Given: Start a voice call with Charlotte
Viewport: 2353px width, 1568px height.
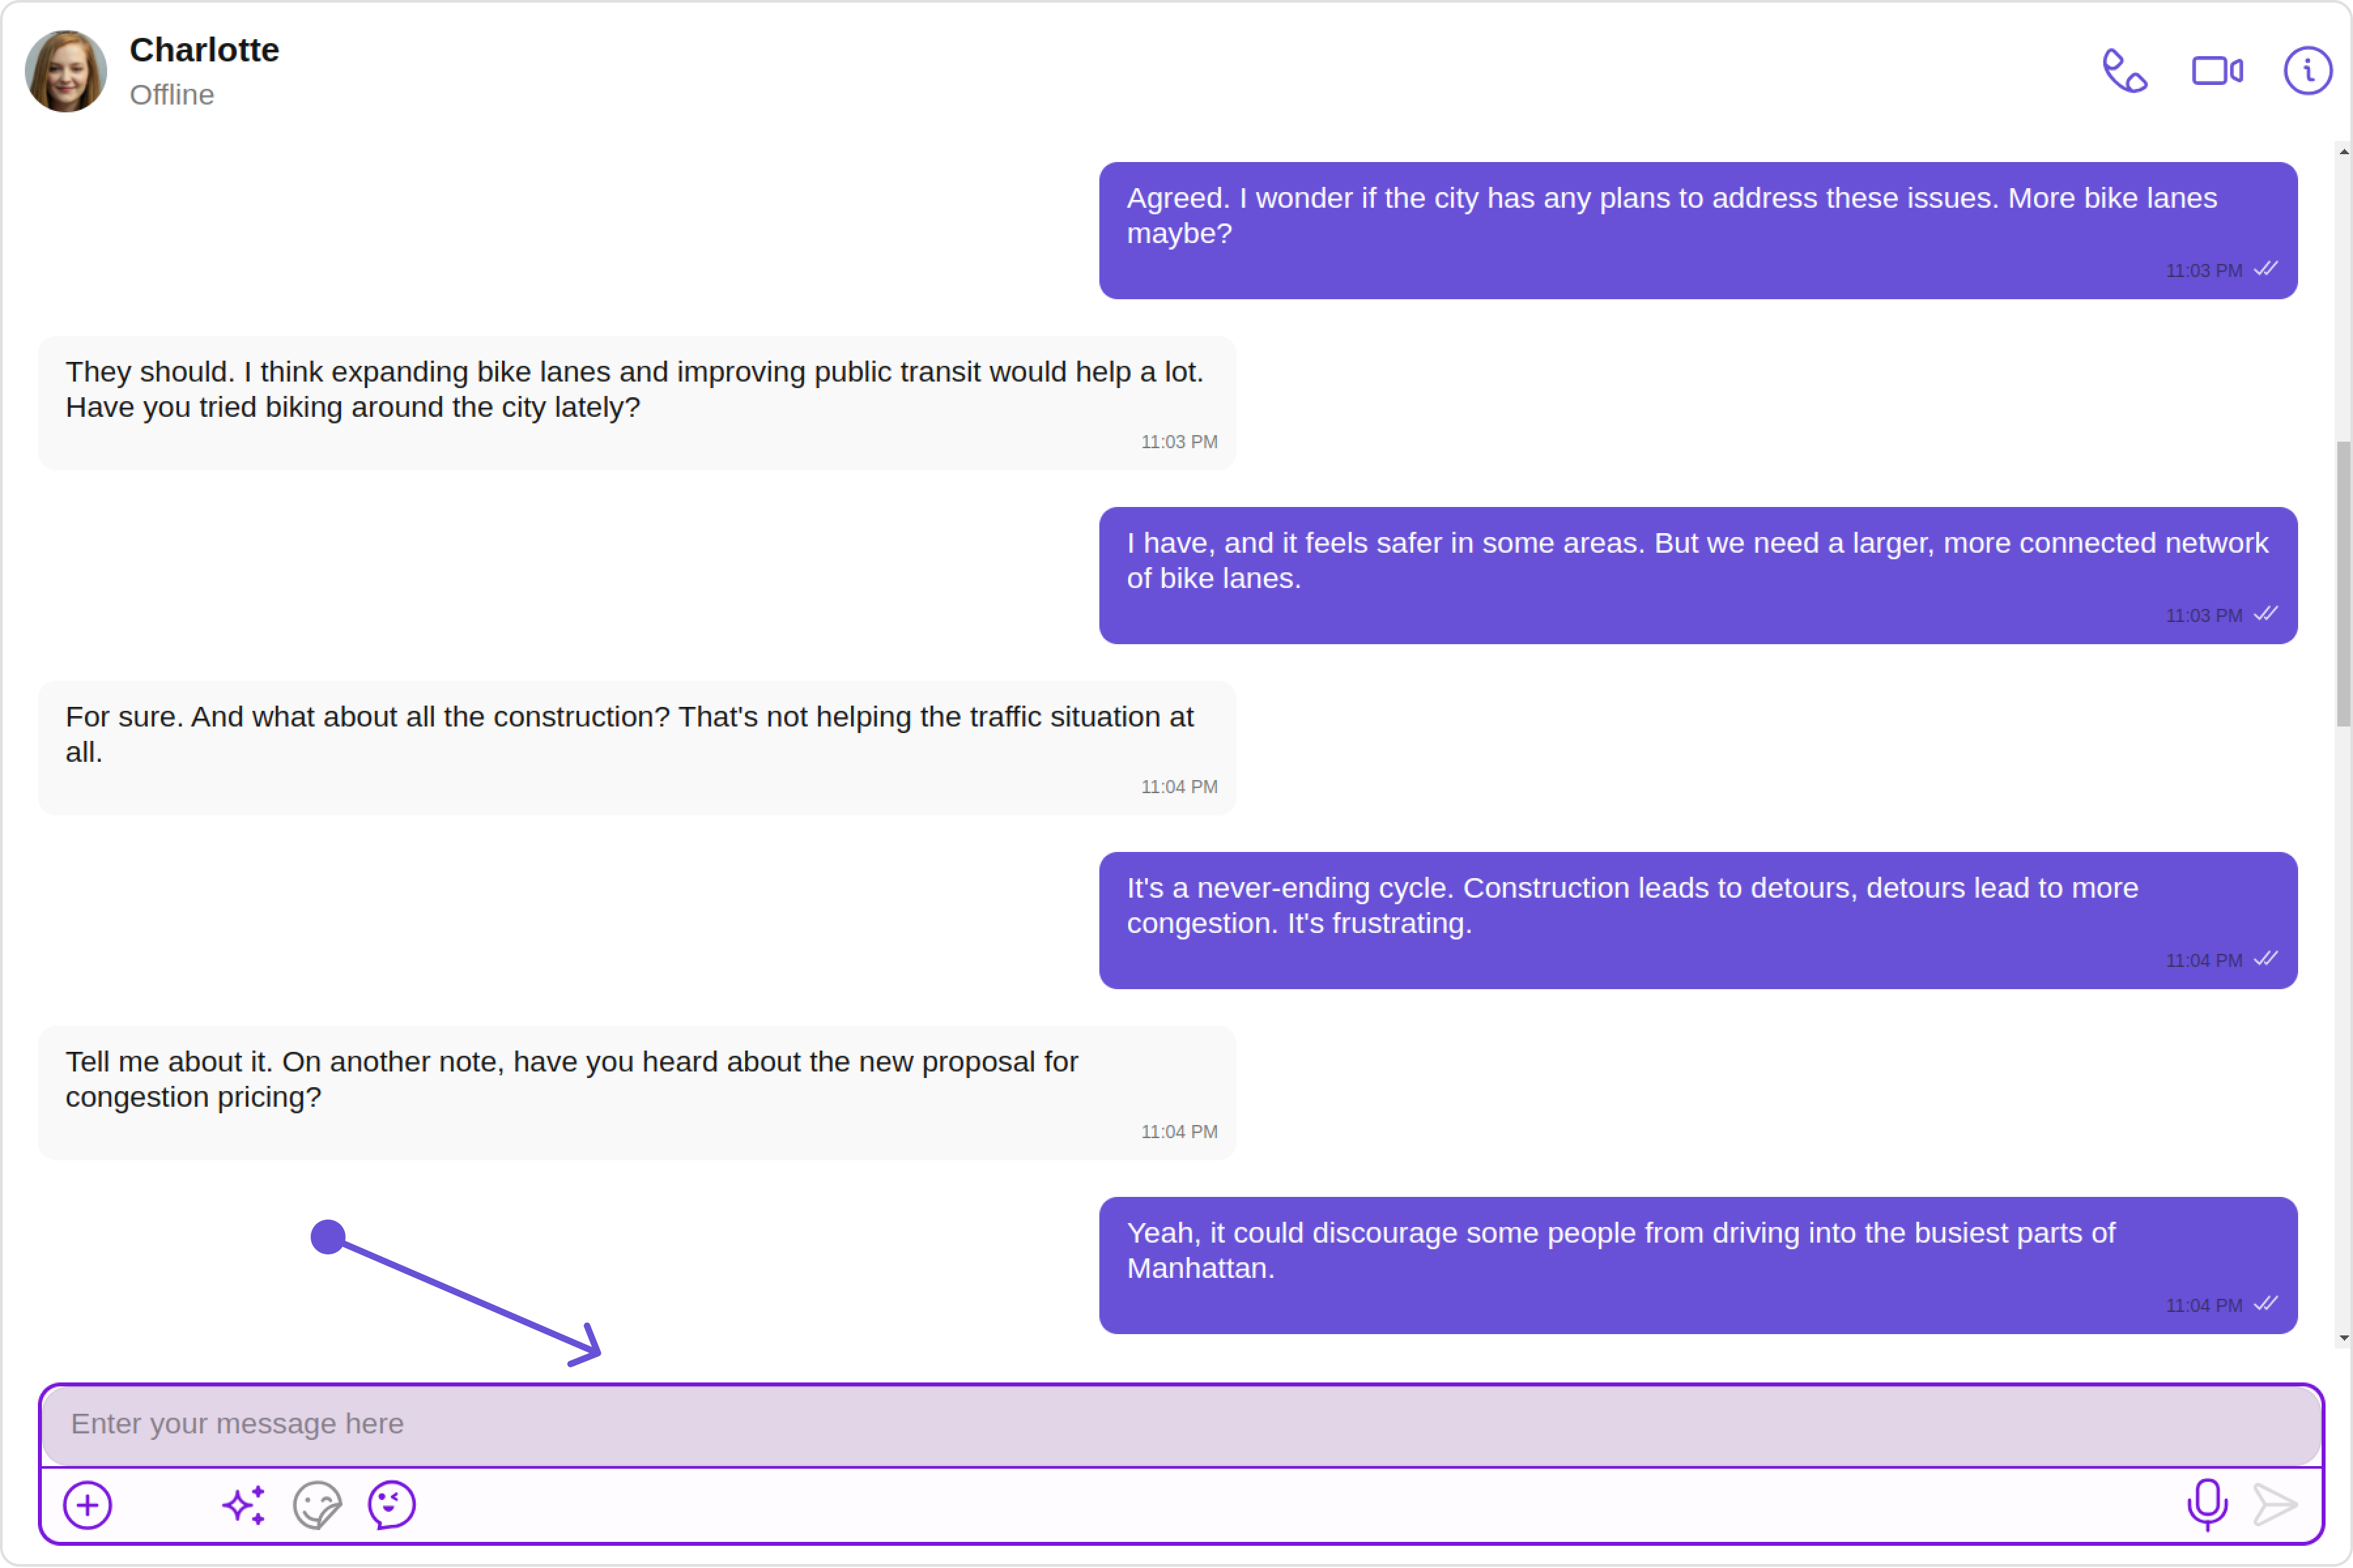Looking at the screenshot, I should (2124, 71).
